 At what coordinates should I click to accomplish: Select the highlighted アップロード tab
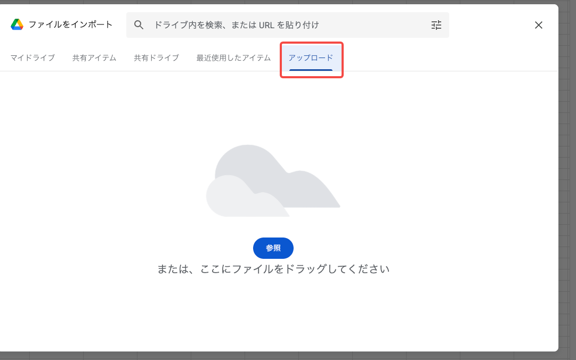[x=312, y=58]
